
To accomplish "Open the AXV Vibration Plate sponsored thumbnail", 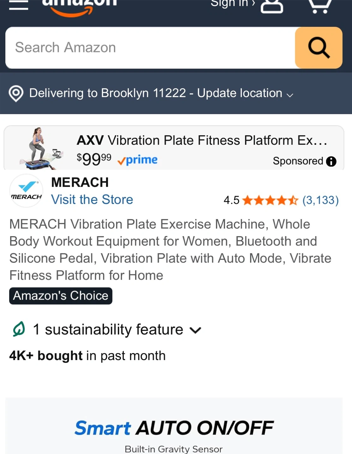I will [x=41, y=148].
